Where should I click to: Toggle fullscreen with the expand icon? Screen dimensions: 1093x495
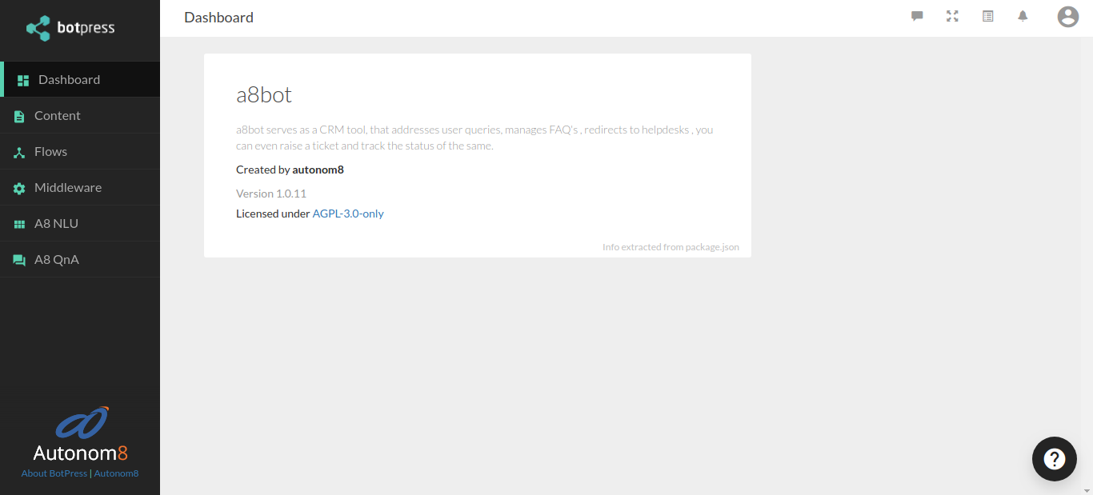pos(952,16)
